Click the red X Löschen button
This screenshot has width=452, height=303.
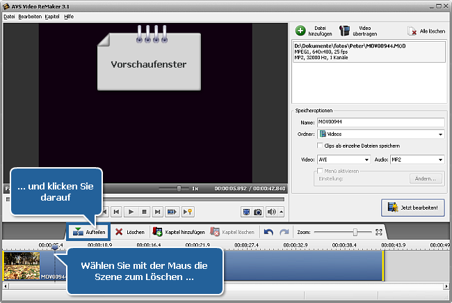click(x=130, y=232)
